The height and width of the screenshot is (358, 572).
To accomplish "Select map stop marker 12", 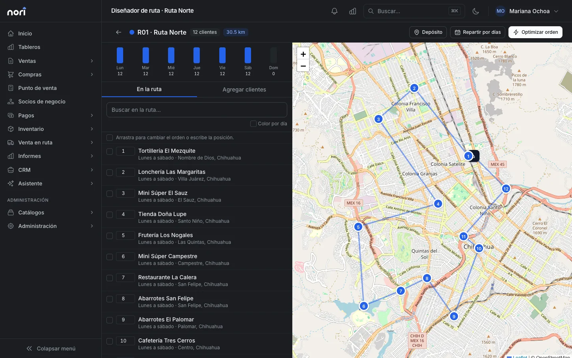I will pyautogui.click(x=506, y=189).
